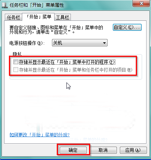The image size is (151, 160).
Task: Click the label text ending with 打开的程序(P)
Action: [67, 62]
